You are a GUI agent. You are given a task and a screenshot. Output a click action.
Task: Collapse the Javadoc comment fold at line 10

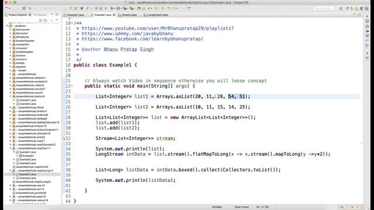pos(72,23)
